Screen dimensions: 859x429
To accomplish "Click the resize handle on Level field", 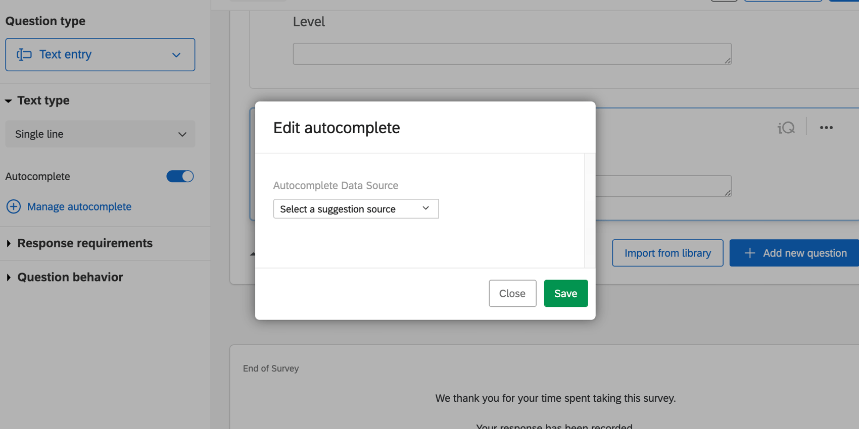I will pos(728,61).
